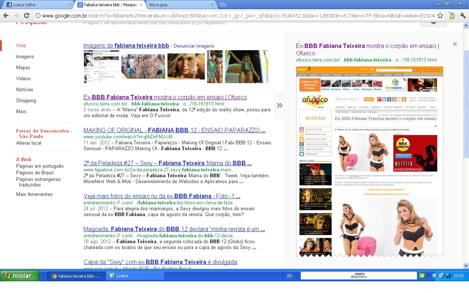The width and height of the screenshot is (469, 293).
Task: Select Vídeos in the left sidebar
Action: [x=23, y=79]
